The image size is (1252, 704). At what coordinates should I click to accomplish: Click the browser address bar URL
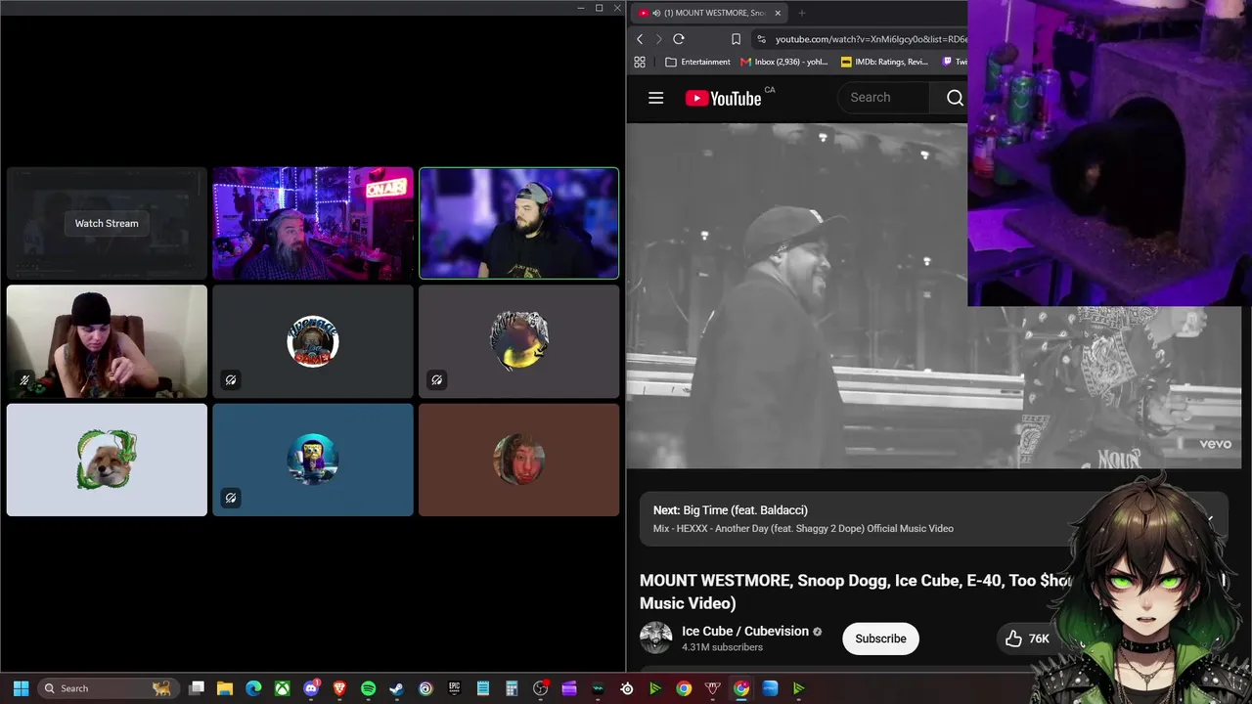(x=871, y=39)
